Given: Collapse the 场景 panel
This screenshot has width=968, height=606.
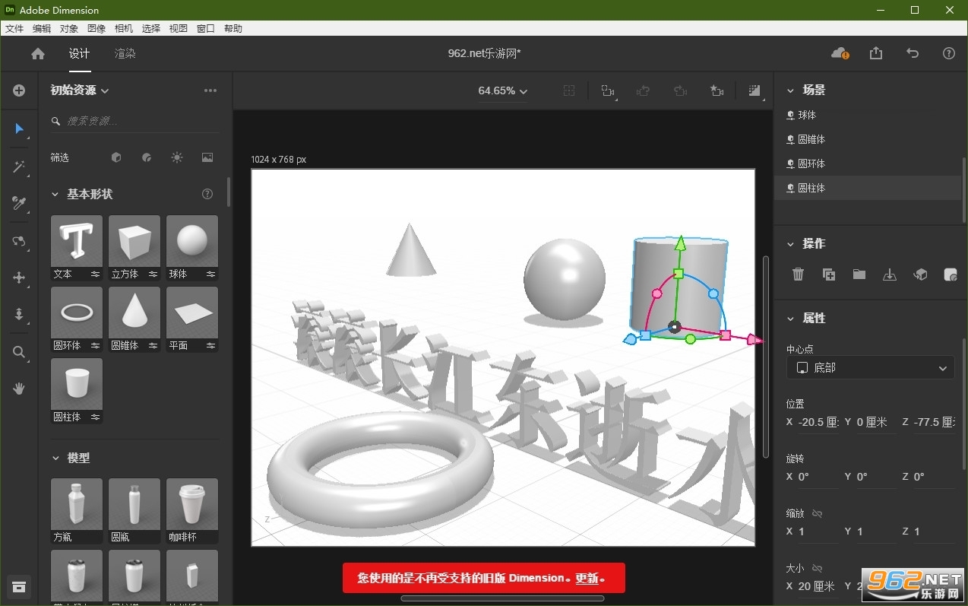Looking at the screenshot, I should 791,90.
